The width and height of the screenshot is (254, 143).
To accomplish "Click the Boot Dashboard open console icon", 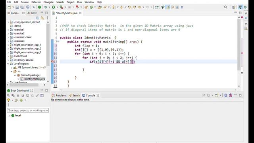I will coord(27,95).
